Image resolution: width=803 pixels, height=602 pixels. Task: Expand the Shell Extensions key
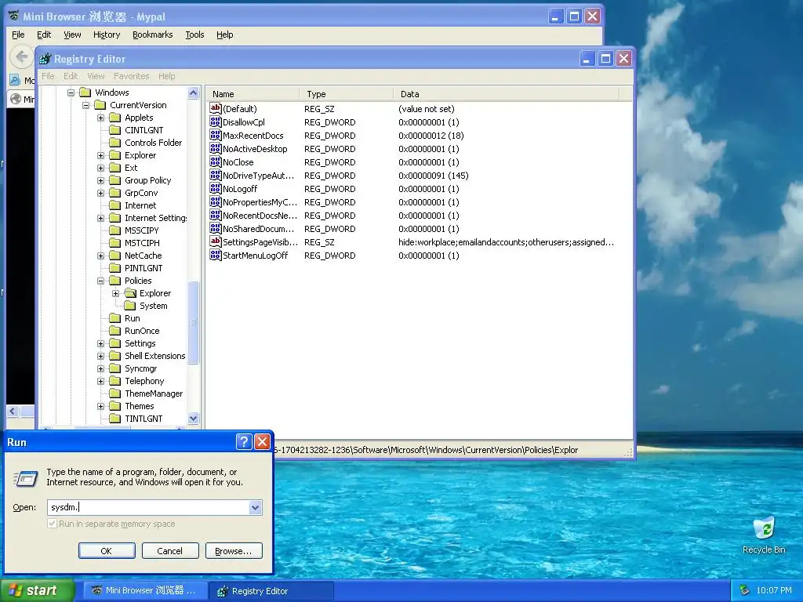pos(101,356)
